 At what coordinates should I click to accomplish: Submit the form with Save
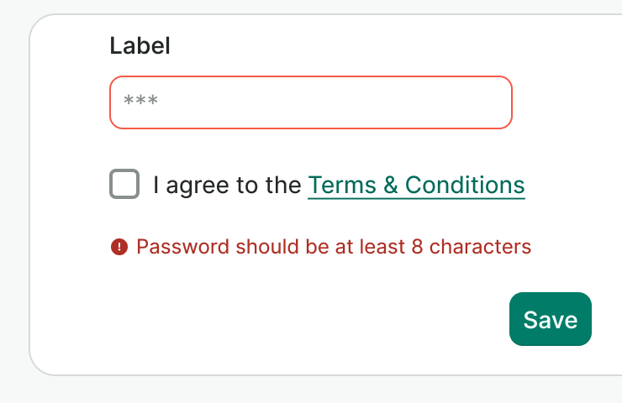tap(550, 319)
